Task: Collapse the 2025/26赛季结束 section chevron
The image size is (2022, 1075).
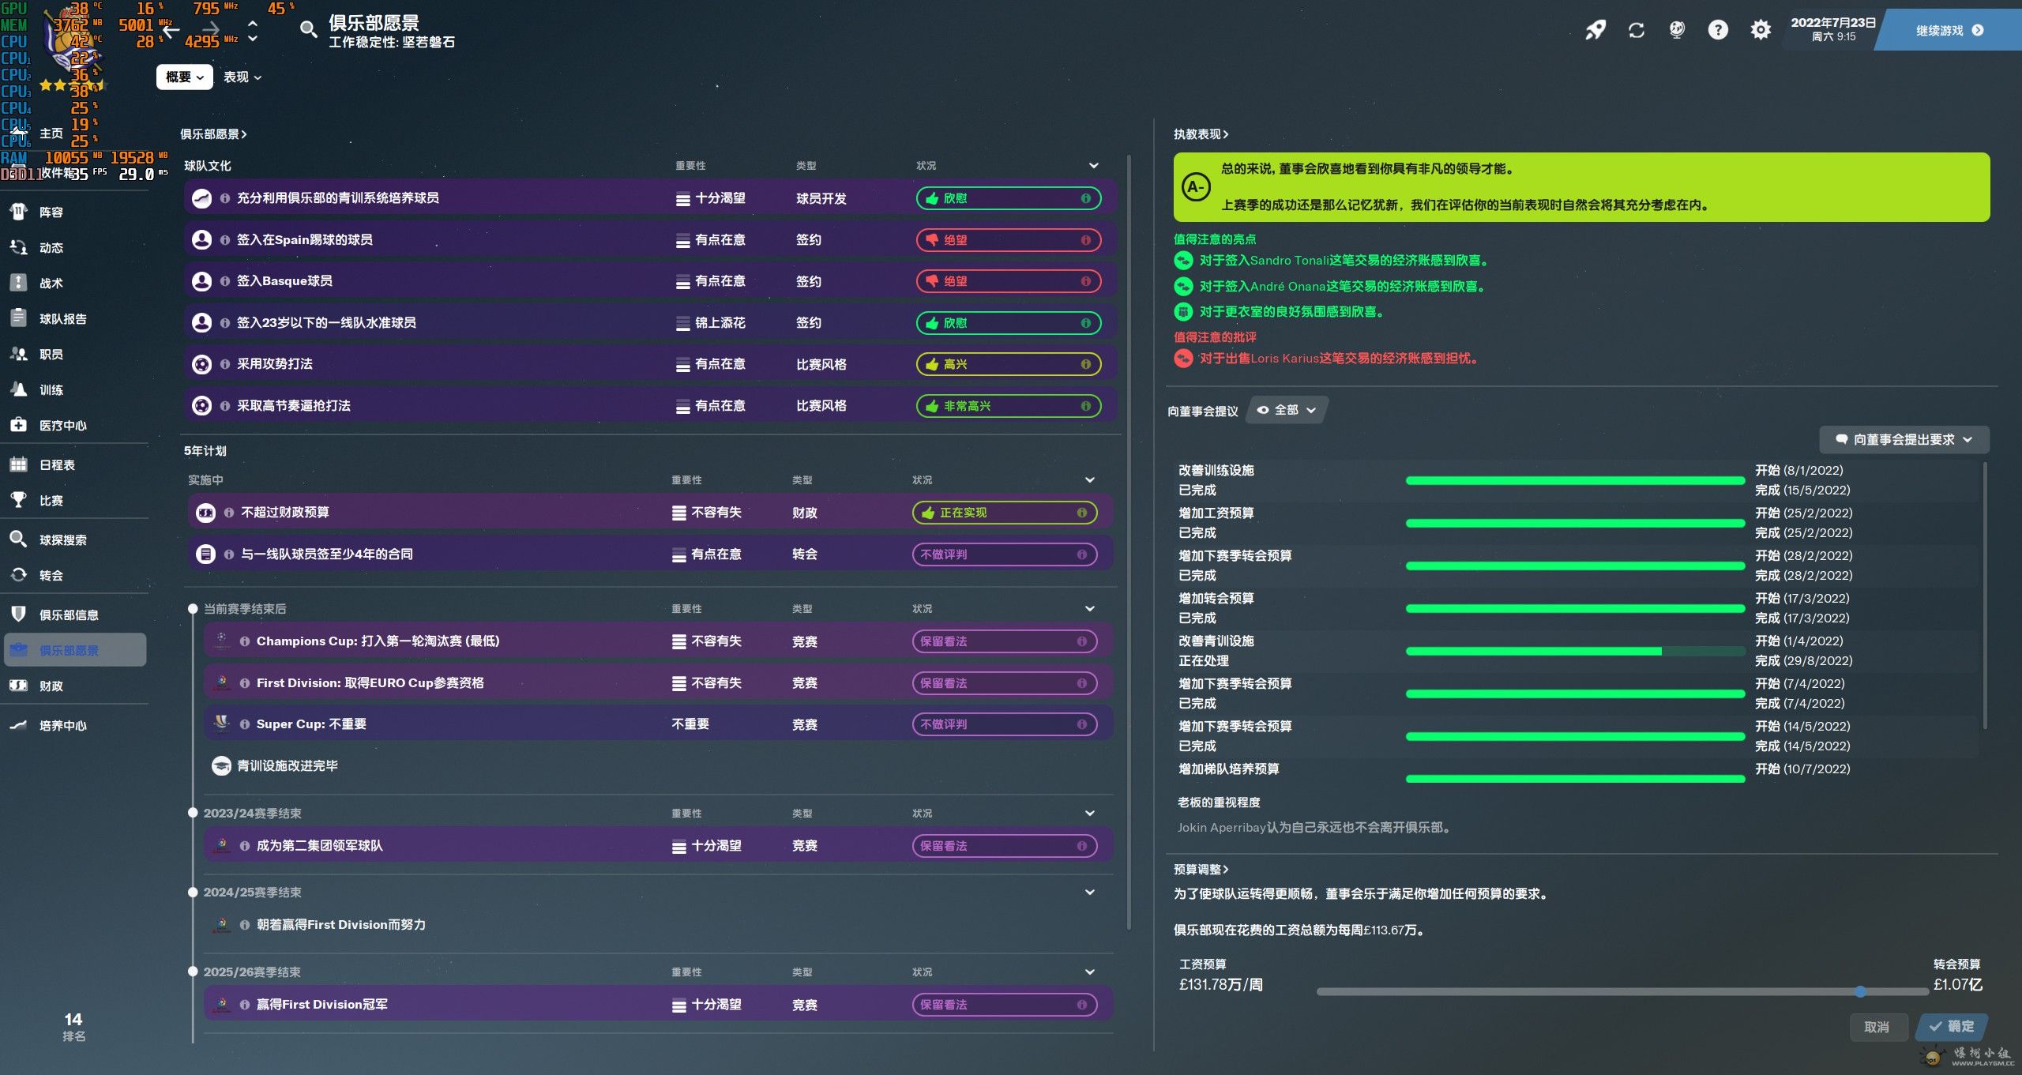Action: [x=1090, y=972]
